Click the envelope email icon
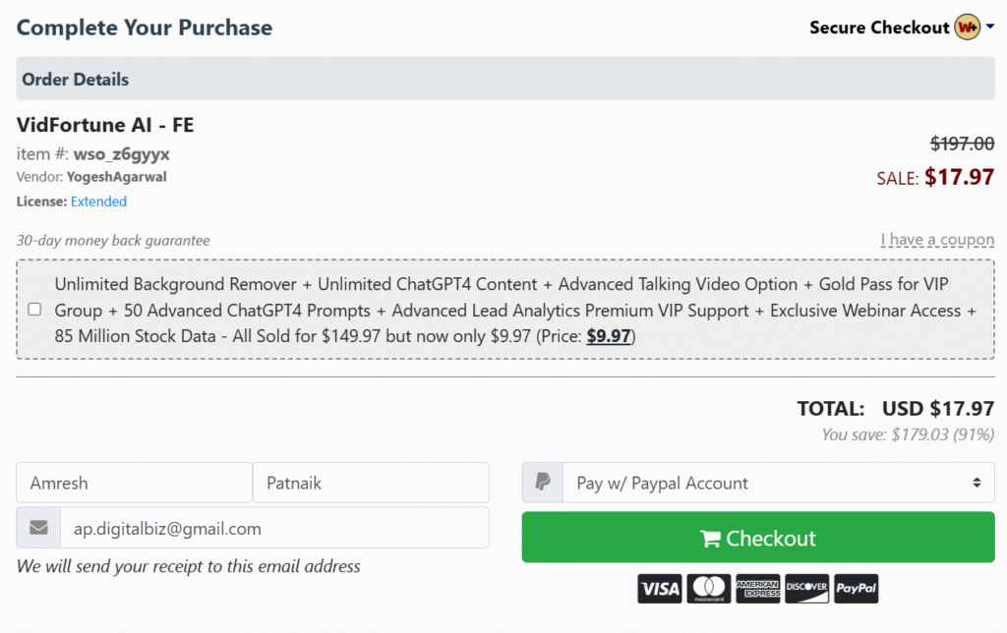The width and height of the screenshot is (1007, 633). click(38, 528)
